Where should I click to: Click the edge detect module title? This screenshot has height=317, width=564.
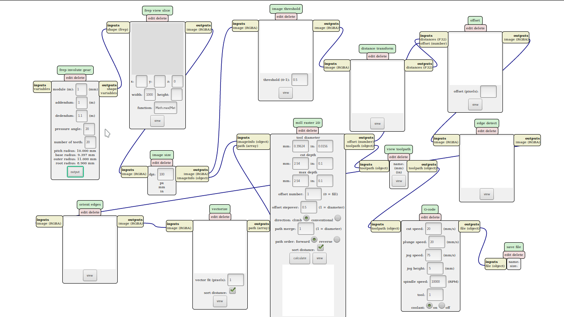coord(487,123)
